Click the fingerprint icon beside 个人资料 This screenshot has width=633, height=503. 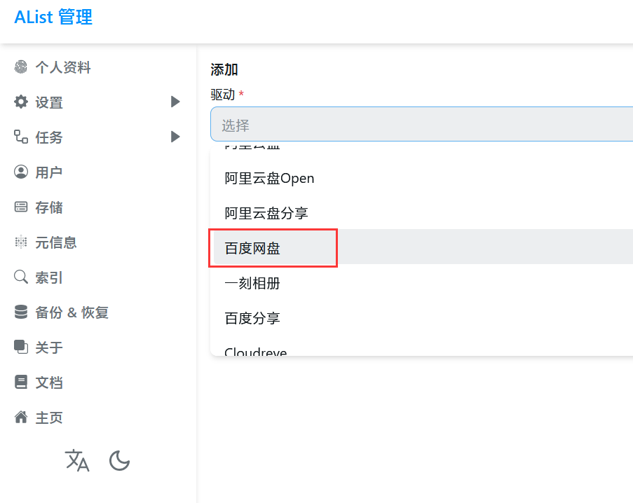(x=21, y=67)
